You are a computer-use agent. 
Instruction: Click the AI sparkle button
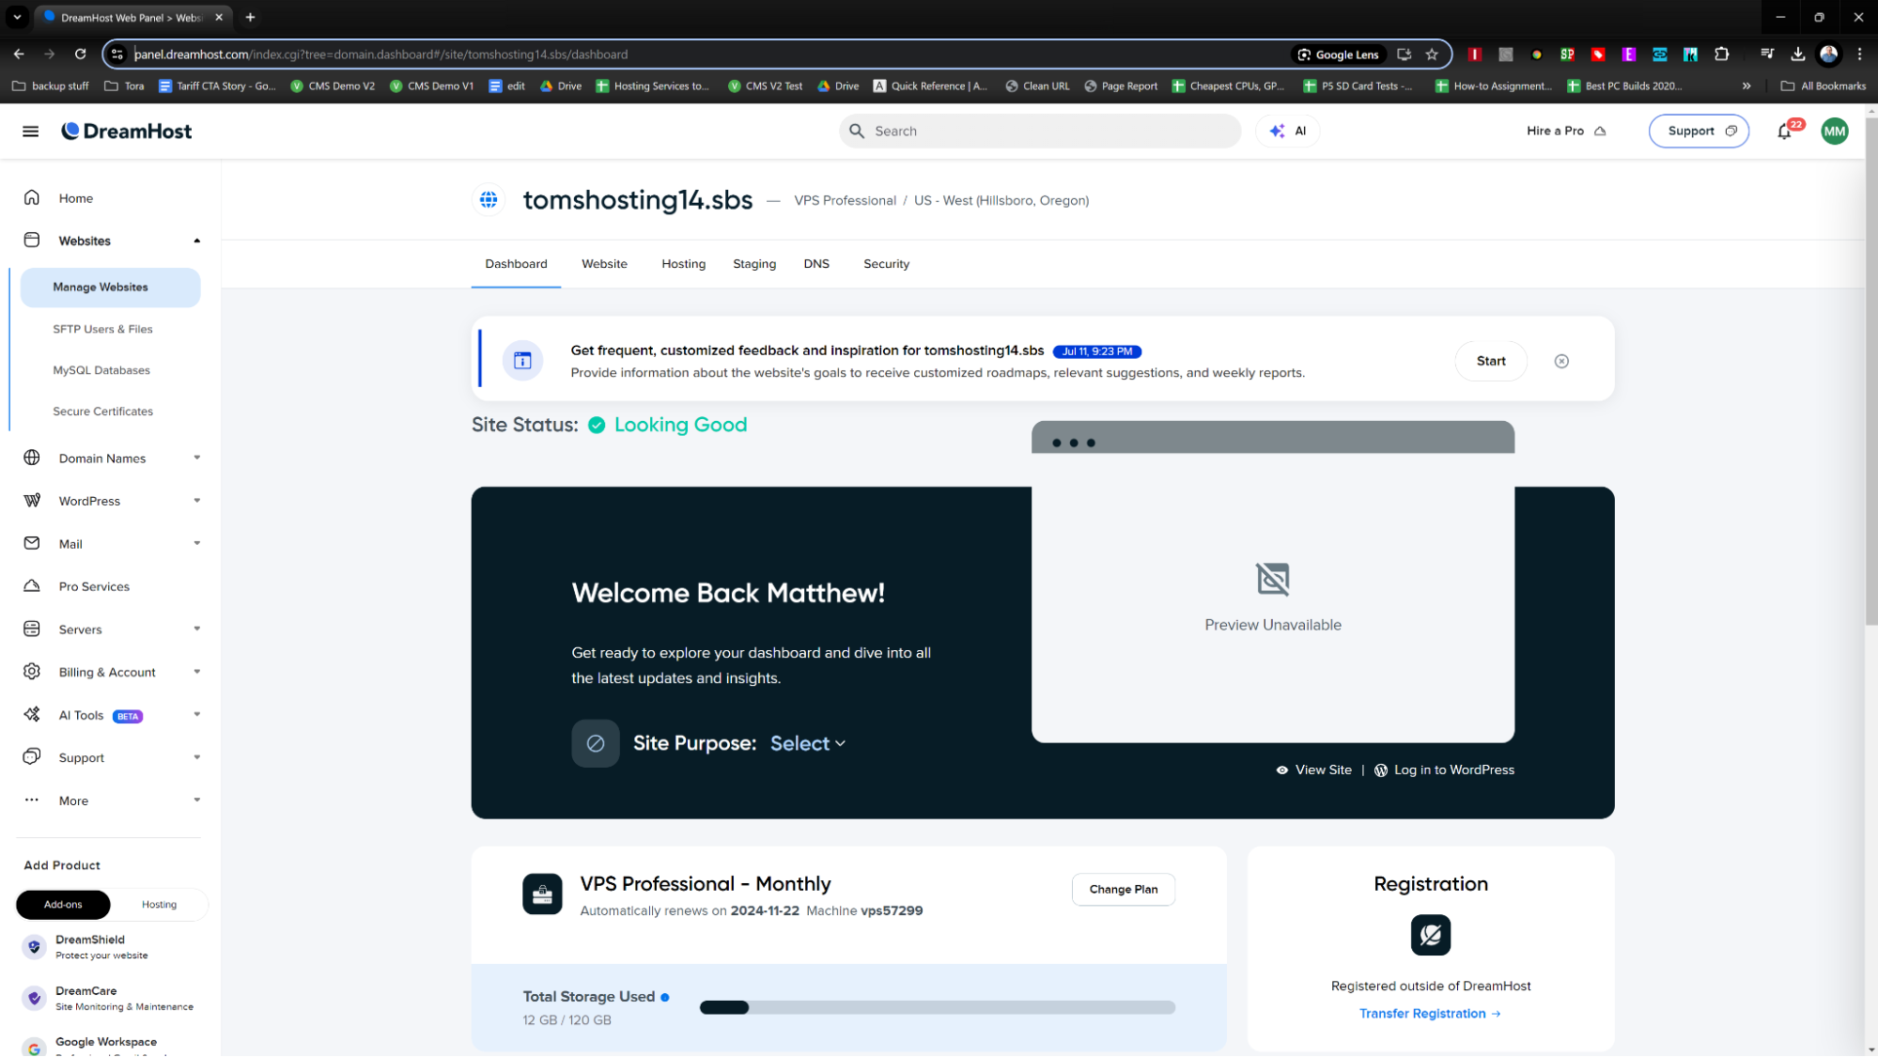[1287, 132]
